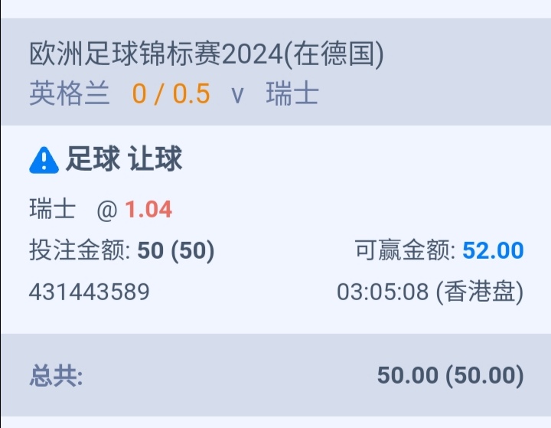Click the 50.00 (50.00) total amount
Image resolution: width=551 pixels, height=428 pixels.
[x=450, y=375]
